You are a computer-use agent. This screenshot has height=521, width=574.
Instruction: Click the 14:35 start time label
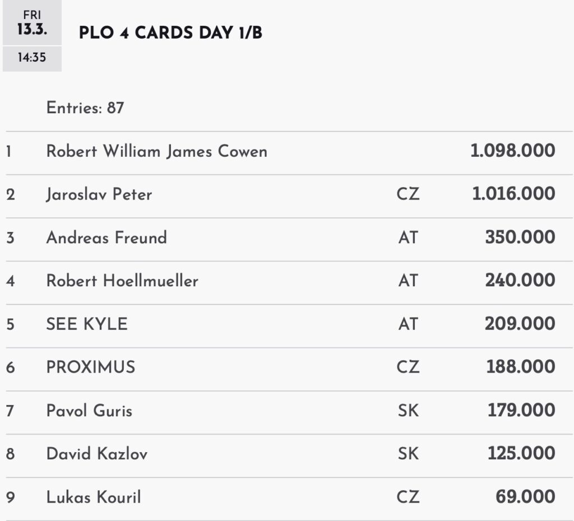point(32,58)
